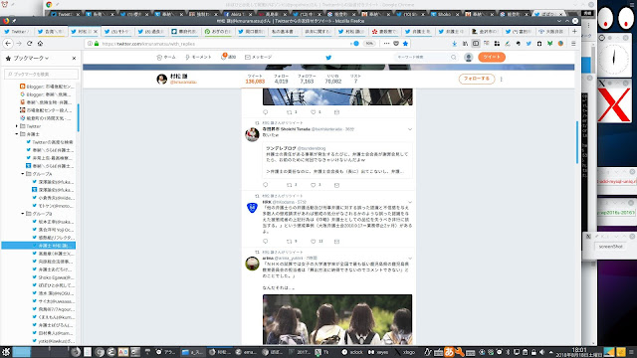Image resolution: width=637 pixels, height=358 pixels.
Task: Click the あ input method icon in the tray
Action: pyautogui.click(x=449, y=352)
